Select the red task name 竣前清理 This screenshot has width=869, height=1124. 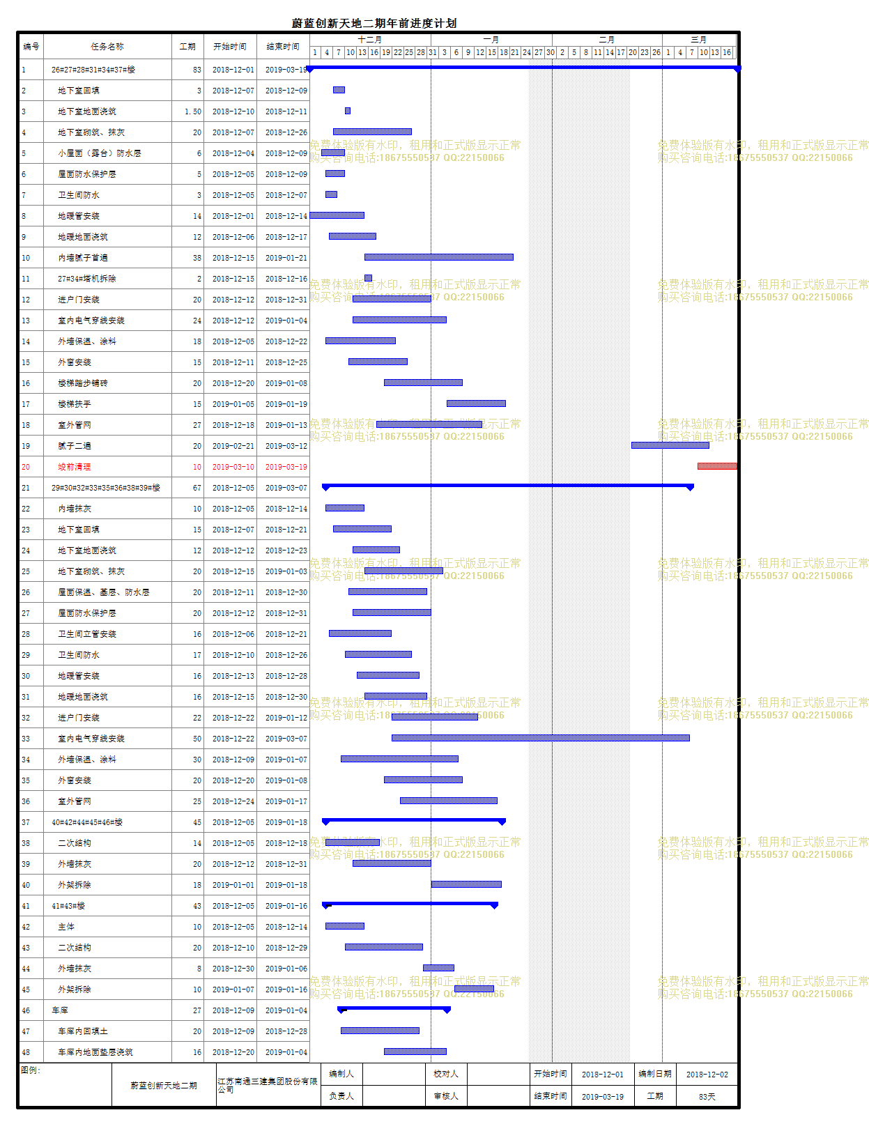coord(75,467)
